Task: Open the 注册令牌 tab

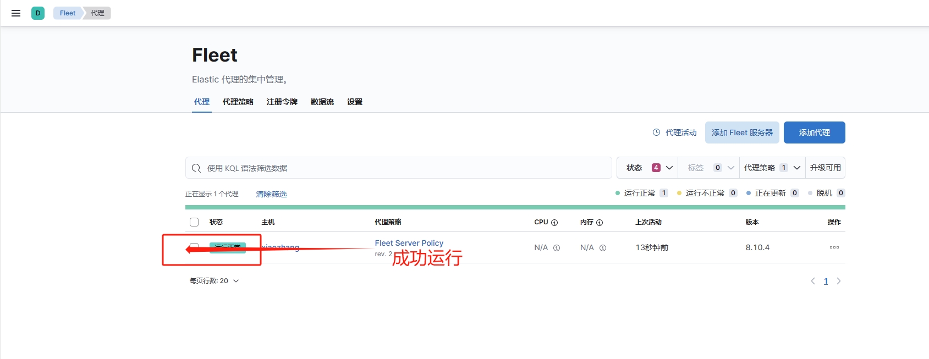Action: pyautogui.click(x=282, y=102)
